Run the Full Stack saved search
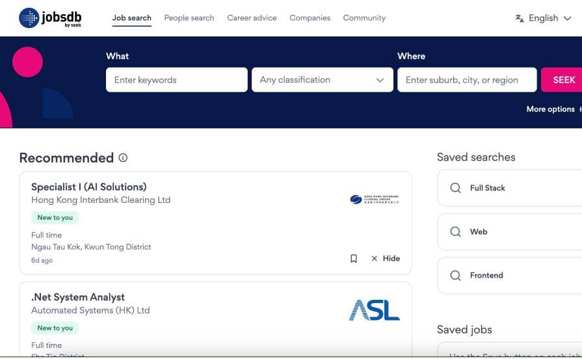 click(x=509, y=188)
